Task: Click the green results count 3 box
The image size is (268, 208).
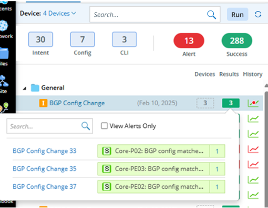Action: coord(231,103)
